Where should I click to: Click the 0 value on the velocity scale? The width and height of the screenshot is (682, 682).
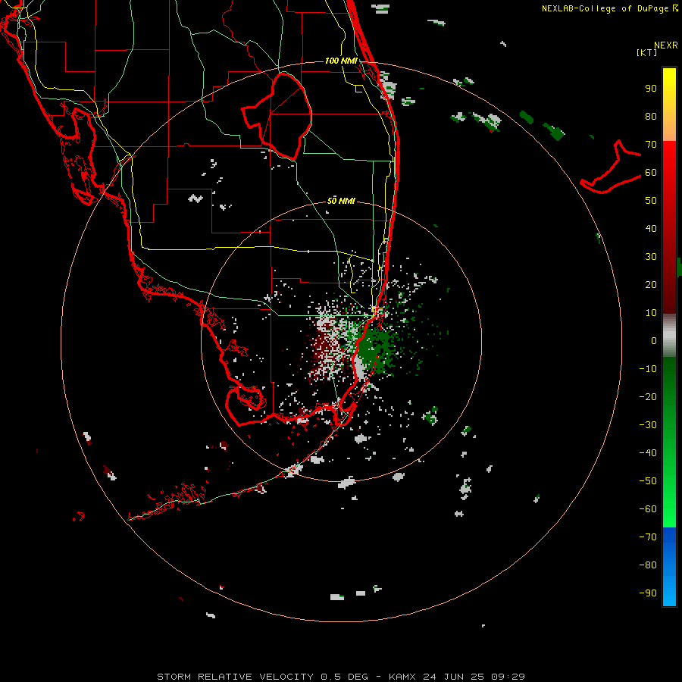654,341
